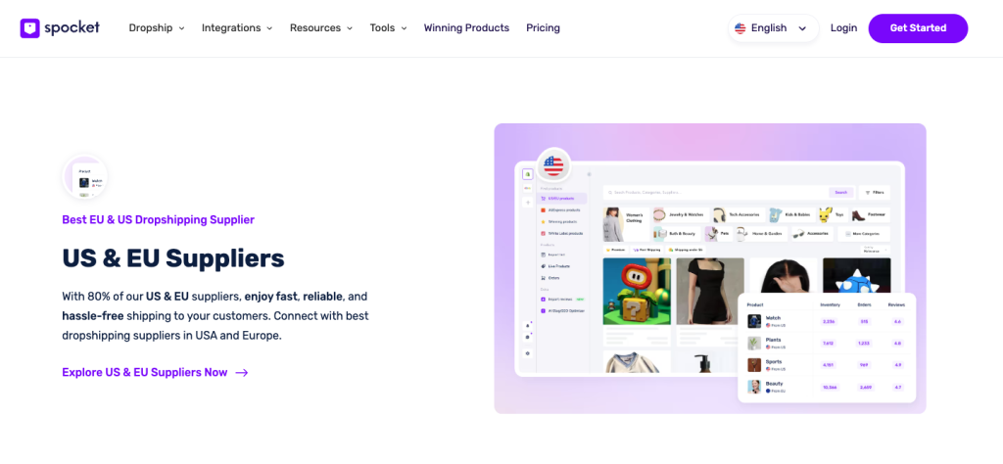Click the Plants product icon in table
This screenshot has width=1003, height=464.
click(x=755, y=344)
